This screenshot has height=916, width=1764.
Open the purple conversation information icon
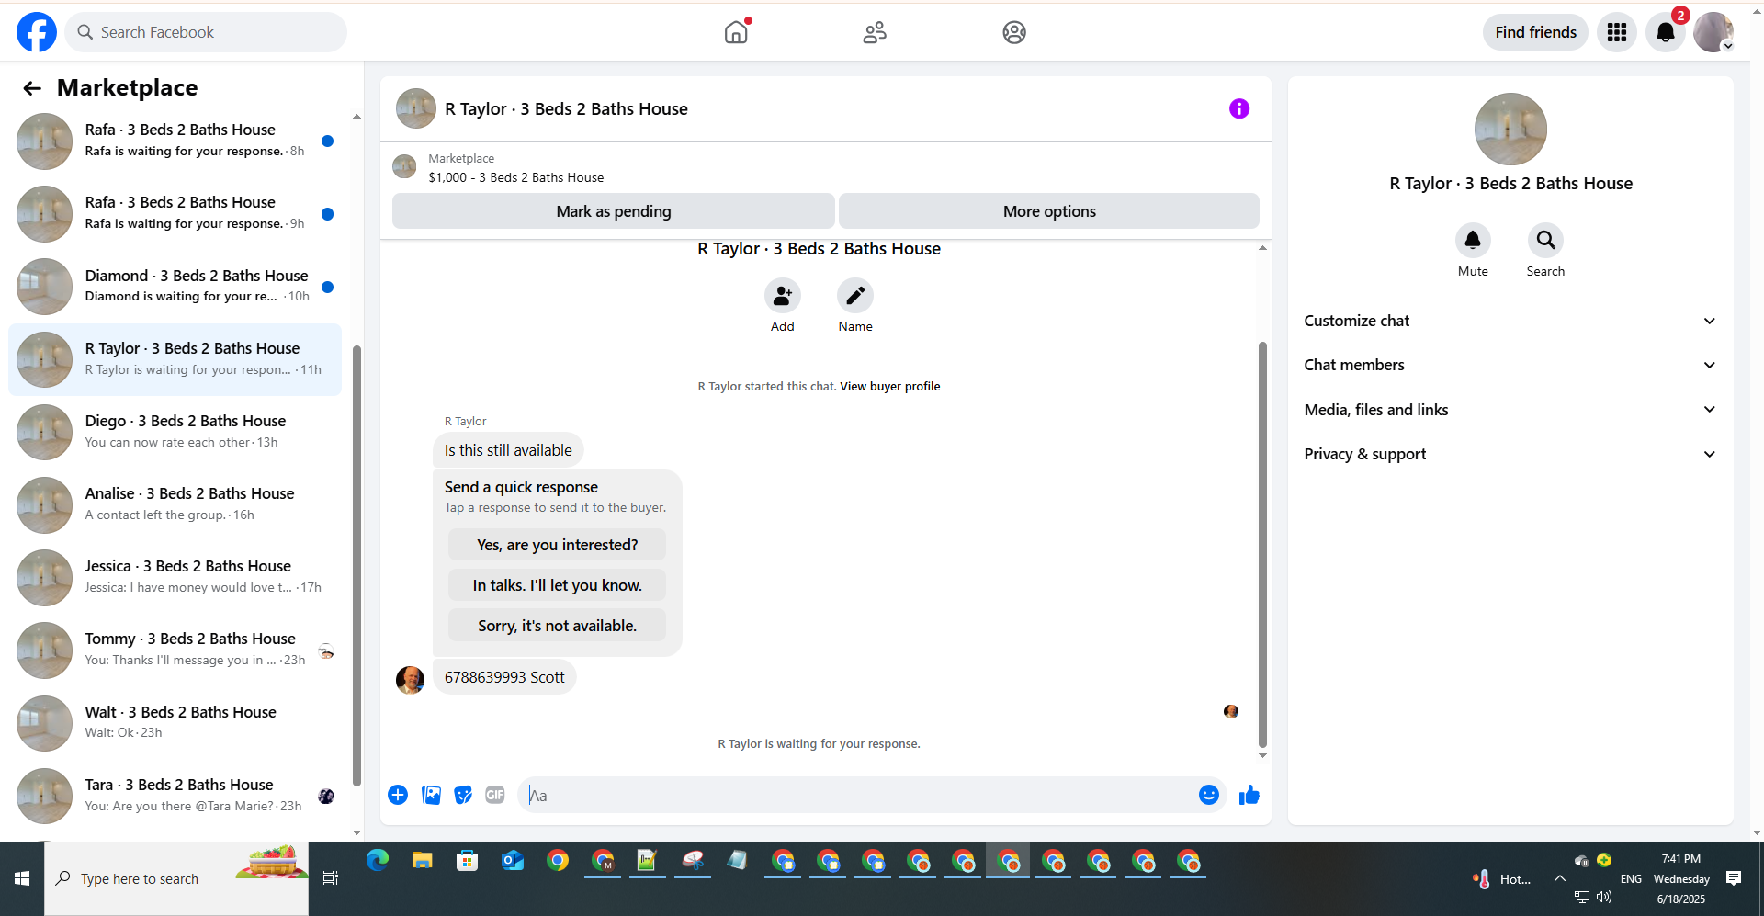pyautogui.click(x=1239, y=108)
